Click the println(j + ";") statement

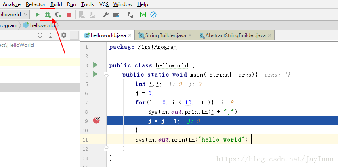coord(194,112)
